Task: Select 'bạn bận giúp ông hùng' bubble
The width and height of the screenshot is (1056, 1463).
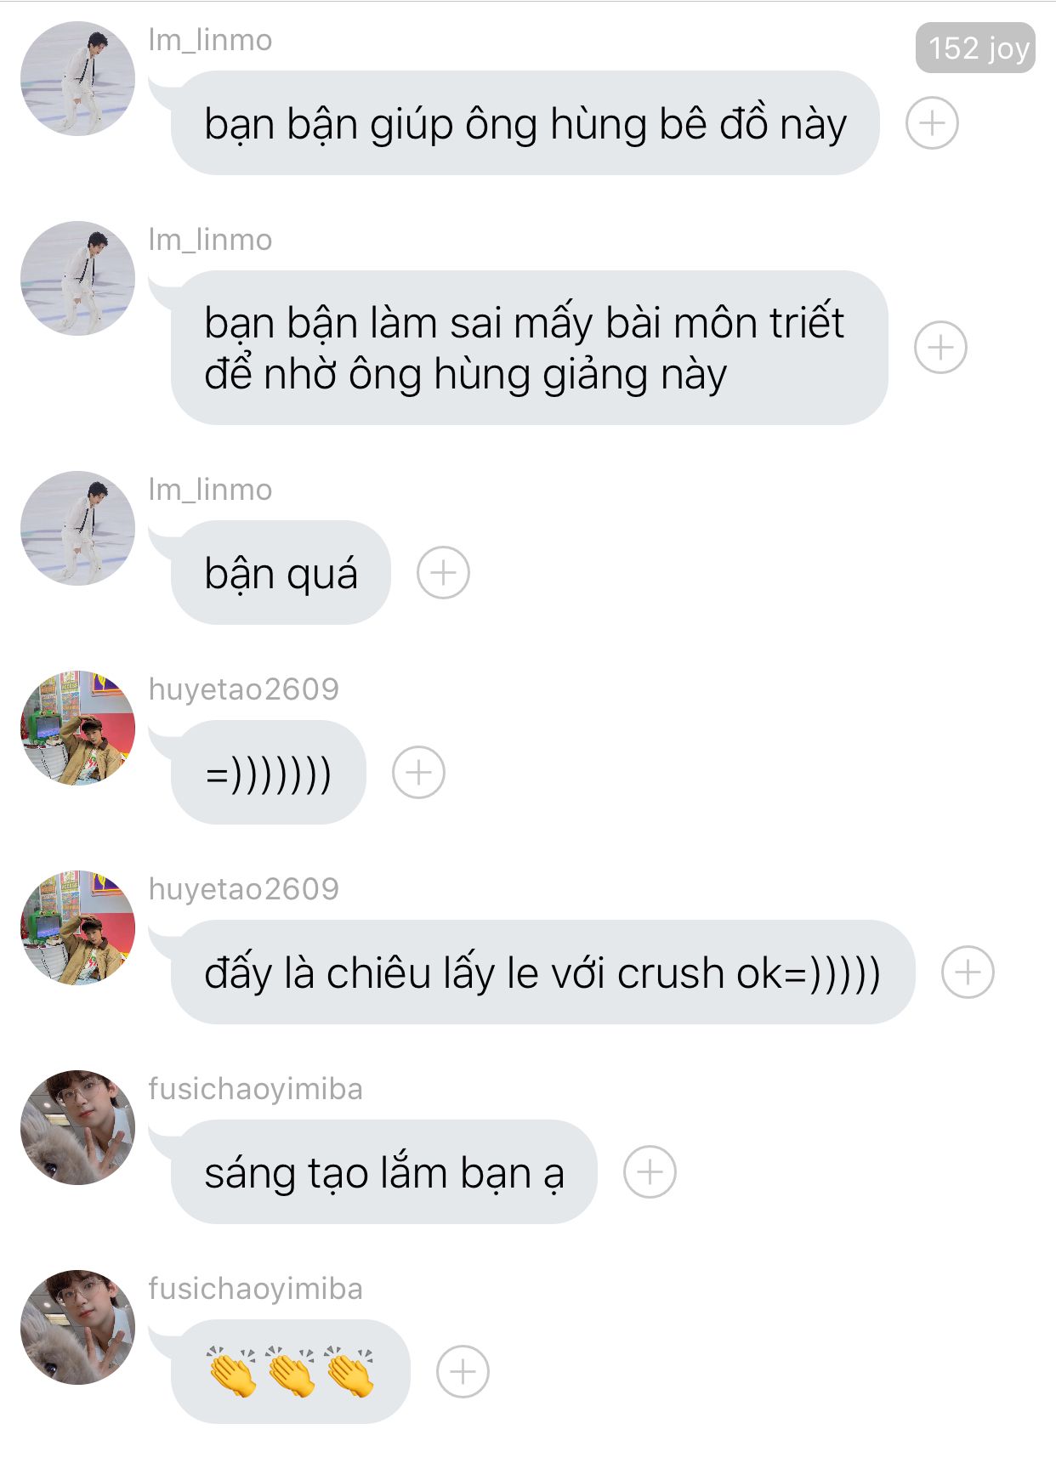Action: coord(525,123)
